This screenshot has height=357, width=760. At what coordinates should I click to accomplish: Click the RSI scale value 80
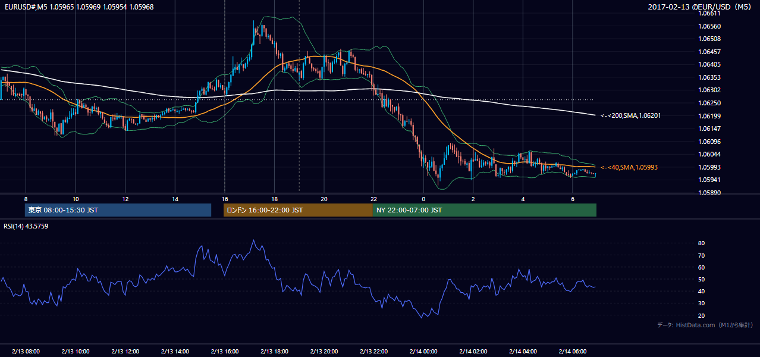(x=702, y=243)
